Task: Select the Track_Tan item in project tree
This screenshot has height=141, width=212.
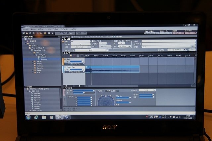Action: (x=42, y=55)
